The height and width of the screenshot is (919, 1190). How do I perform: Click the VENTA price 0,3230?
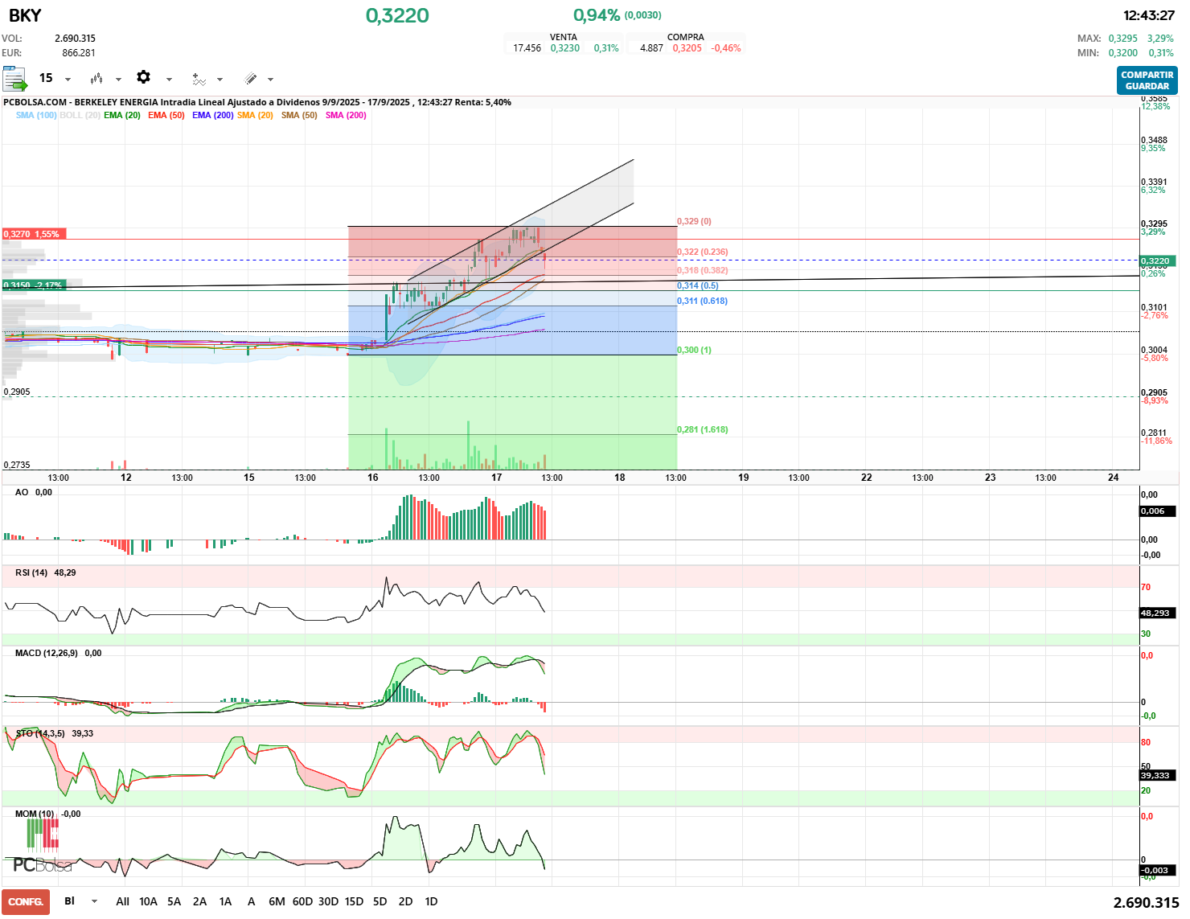point(565,48)
